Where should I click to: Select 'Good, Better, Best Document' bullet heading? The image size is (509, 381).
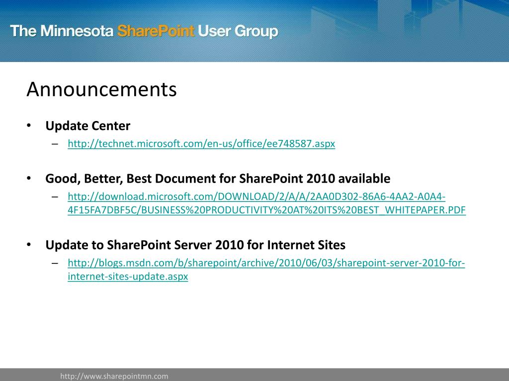point(218,179)
